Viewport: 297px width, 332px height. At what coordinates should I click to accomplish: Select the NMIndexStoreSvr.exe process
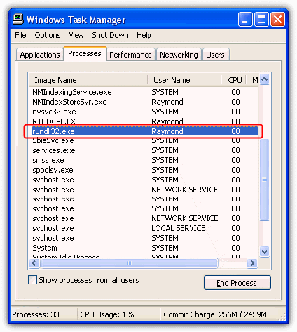pos(144,102)
